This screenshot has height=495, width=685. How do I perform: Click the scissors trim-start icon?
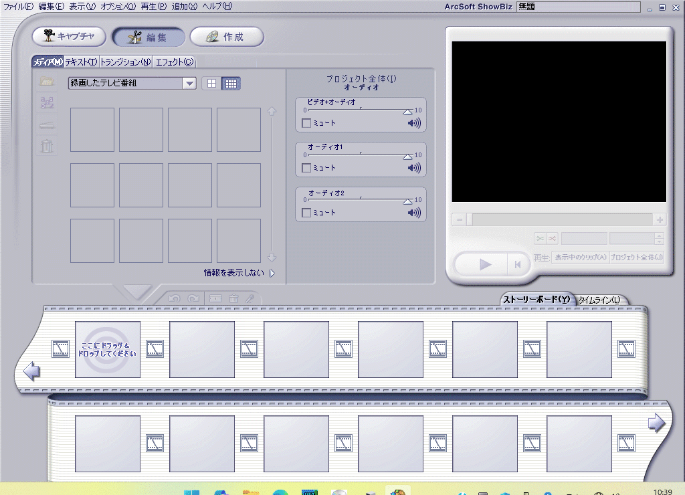pyautogui.click(x=540, y=239)
